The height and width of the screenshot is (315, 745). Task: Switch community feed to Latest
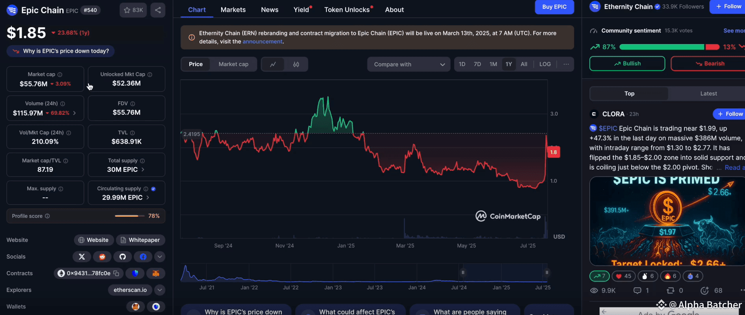click(708, 94)
